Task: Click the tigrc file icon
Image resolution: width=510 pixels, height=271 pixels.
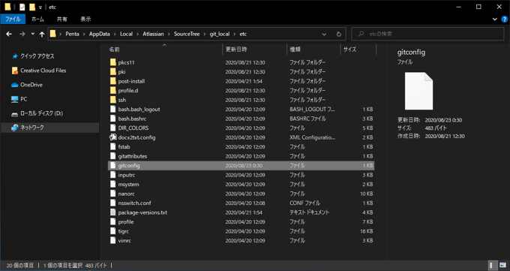Action: (112, 231)
